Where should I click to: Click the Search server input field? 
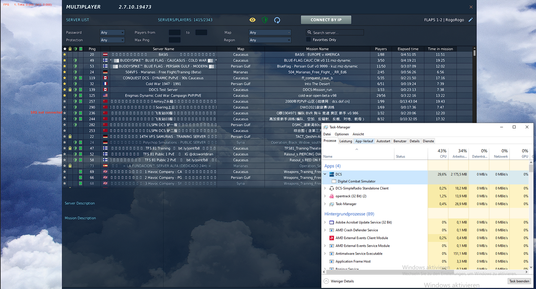[338, 32]
